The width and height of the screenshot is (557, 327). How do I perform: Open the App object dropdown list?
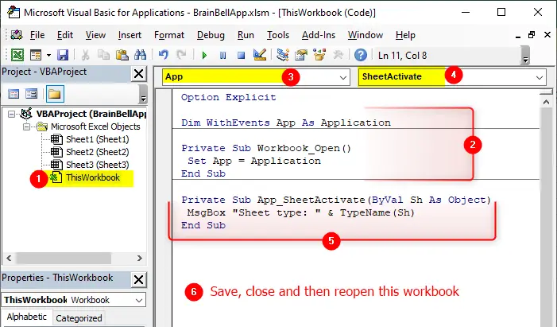click(x=342, y=77)
